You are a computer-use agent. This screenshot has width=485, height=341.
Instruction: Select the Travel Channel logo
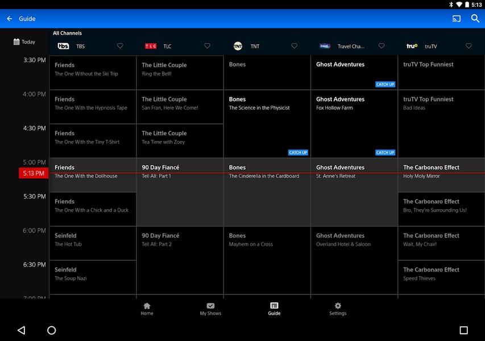pyautogui.click(x=325, y=46)
